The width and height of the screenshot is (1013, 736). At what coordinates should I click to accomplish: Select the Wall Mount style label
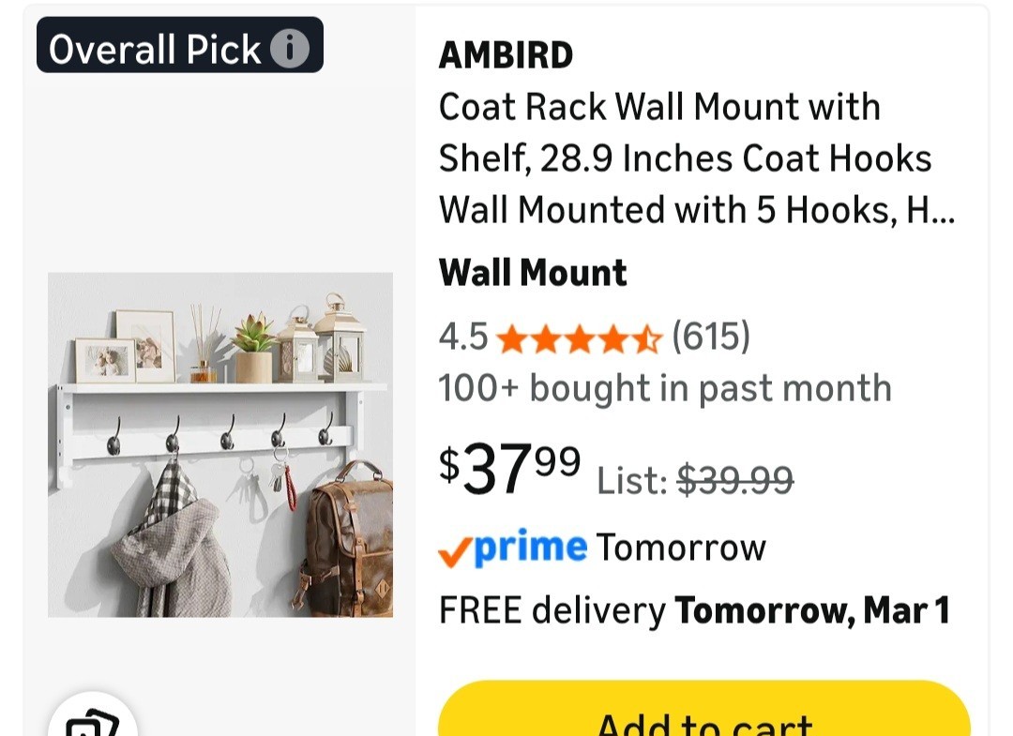pos(532,273)
